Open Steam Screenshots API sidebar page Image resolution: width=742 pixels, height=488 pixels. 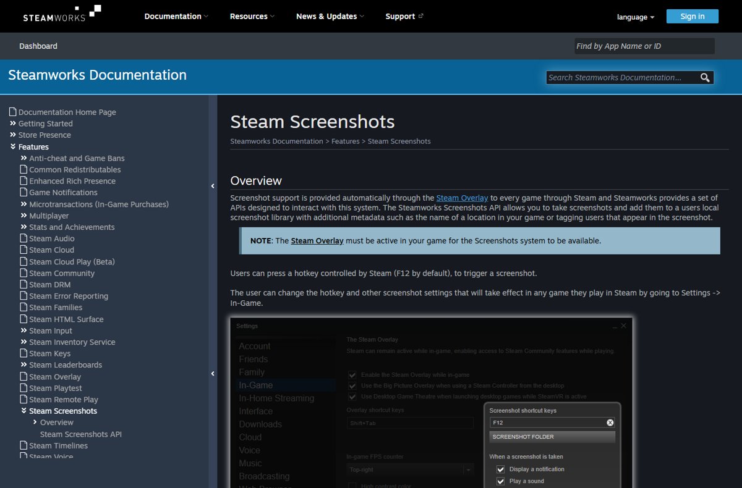click(81, 434)
